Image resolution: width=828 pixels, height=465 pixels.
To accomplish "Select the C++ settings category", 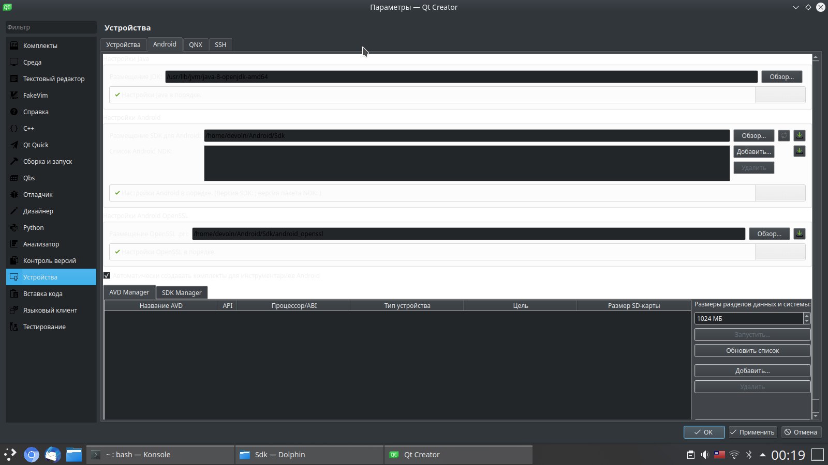I will [x=51, y=128].
